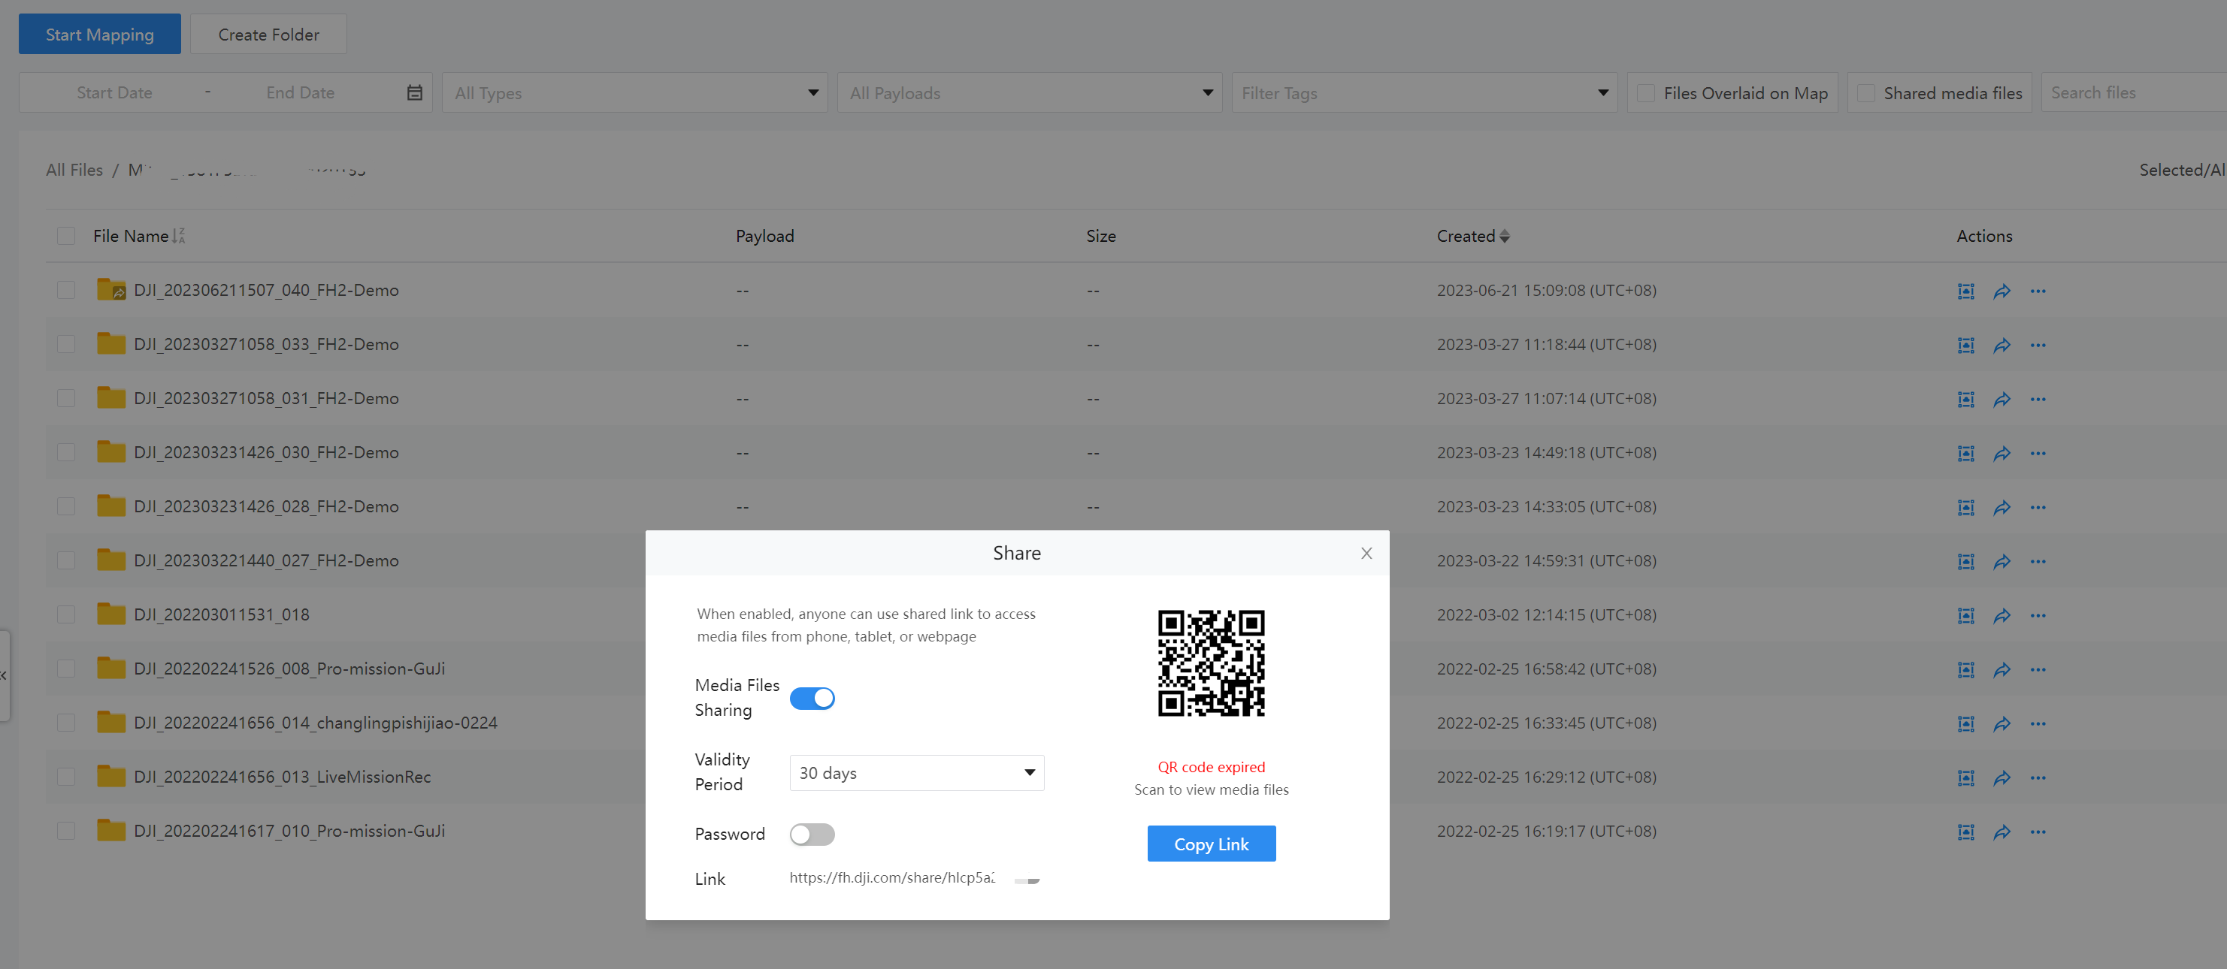Select all files with top checkbox

point(65,236)
